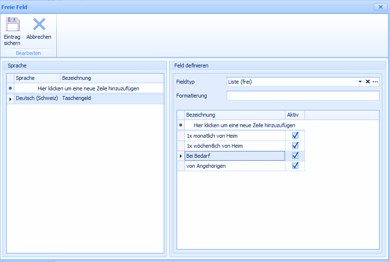Click the Abbrechen cancel icon
This screenshot has height=262, width=390.
click(39, 25)
